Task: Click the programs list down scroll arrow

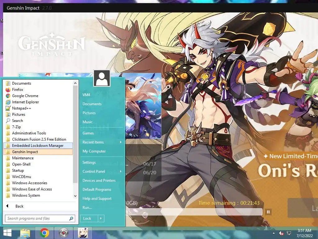Action: (75, 196)
